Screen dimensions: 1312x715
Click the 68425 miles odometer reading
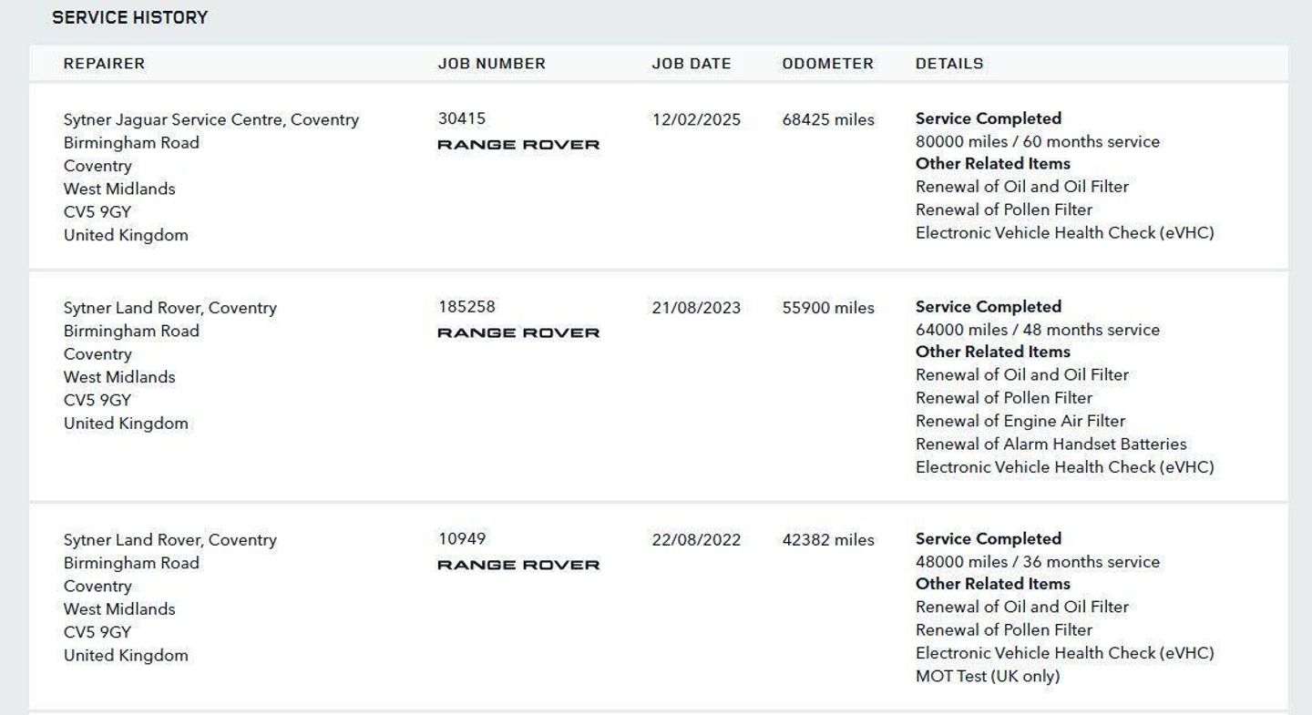coord(827,119)
